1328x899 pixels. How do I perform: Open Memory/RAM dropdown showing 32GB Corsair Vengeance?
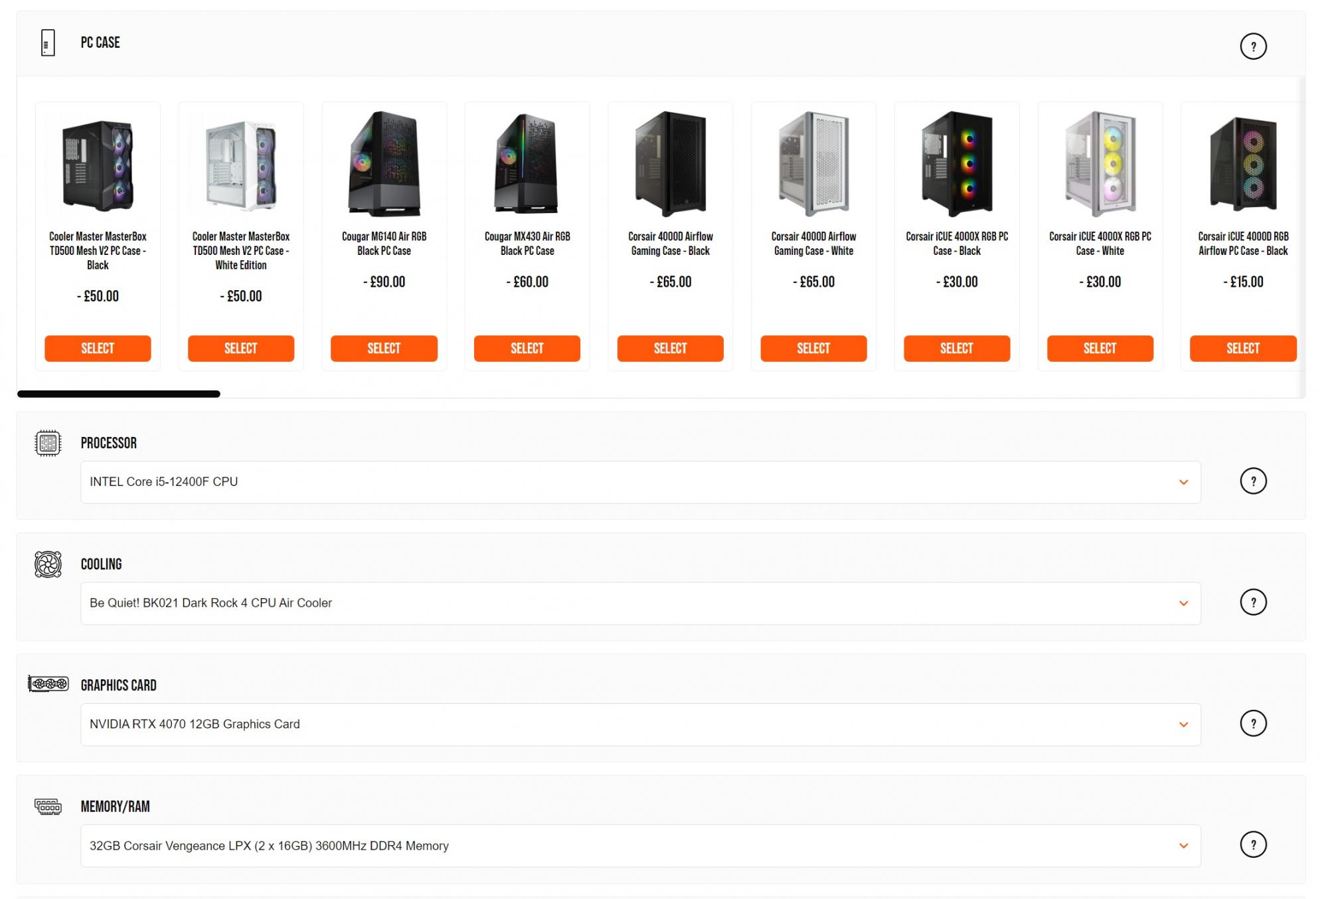pyautogui.click(x=641, y=846)
